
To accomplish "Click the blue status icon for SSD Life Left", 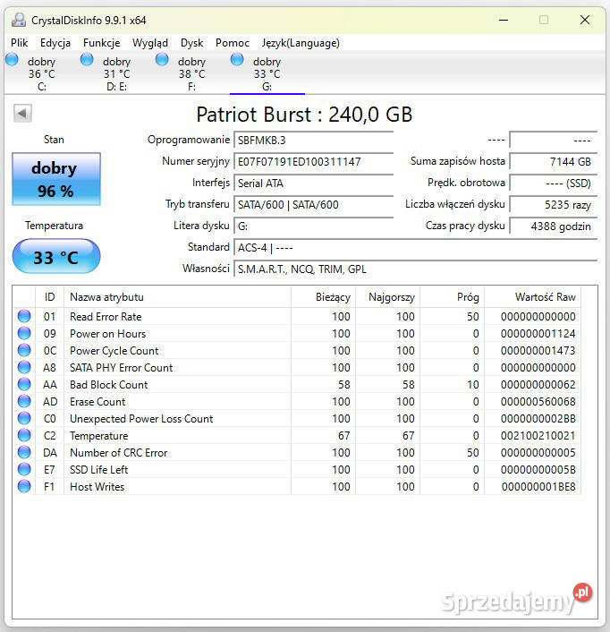I will coord(24,469).
